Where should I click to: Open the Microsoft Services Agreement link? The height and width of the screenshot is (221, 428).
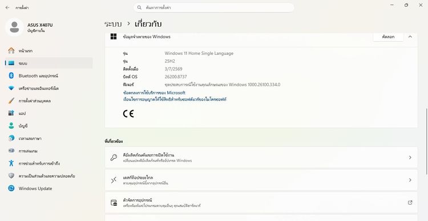tap(154, 93)
